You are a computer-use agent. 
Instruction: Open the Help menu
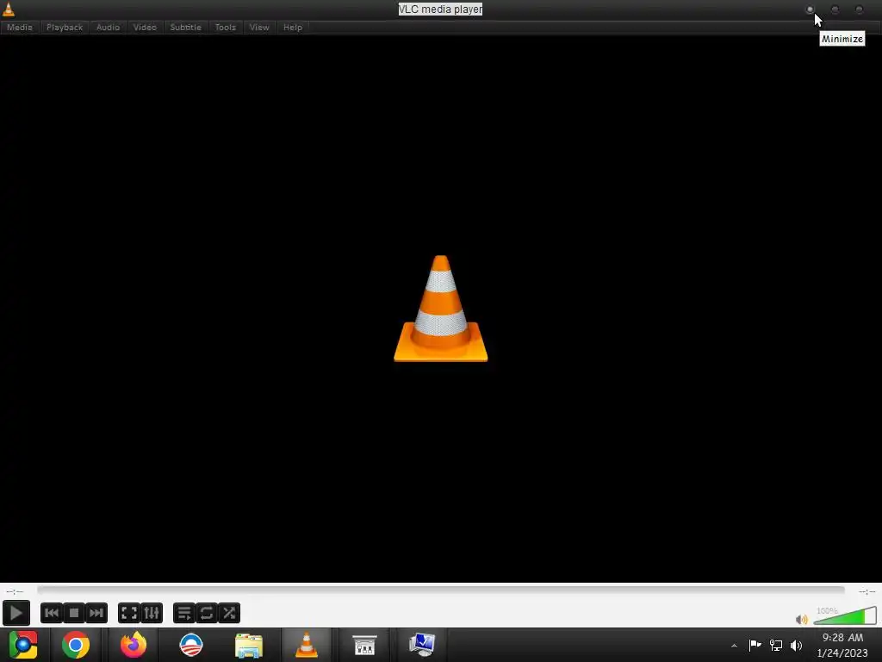coord(293,27)
